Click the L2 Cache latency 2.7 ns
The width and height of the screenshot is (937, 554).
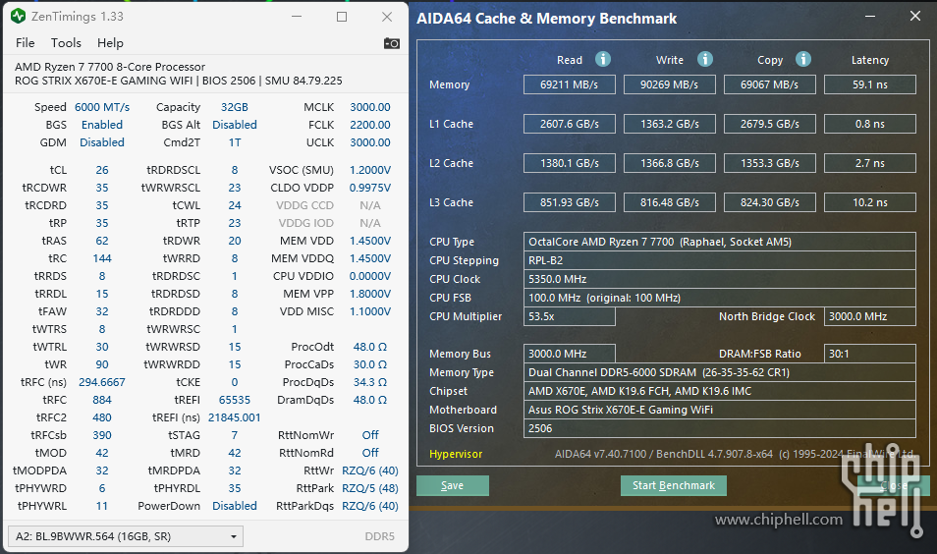click(x=870, y=163)
